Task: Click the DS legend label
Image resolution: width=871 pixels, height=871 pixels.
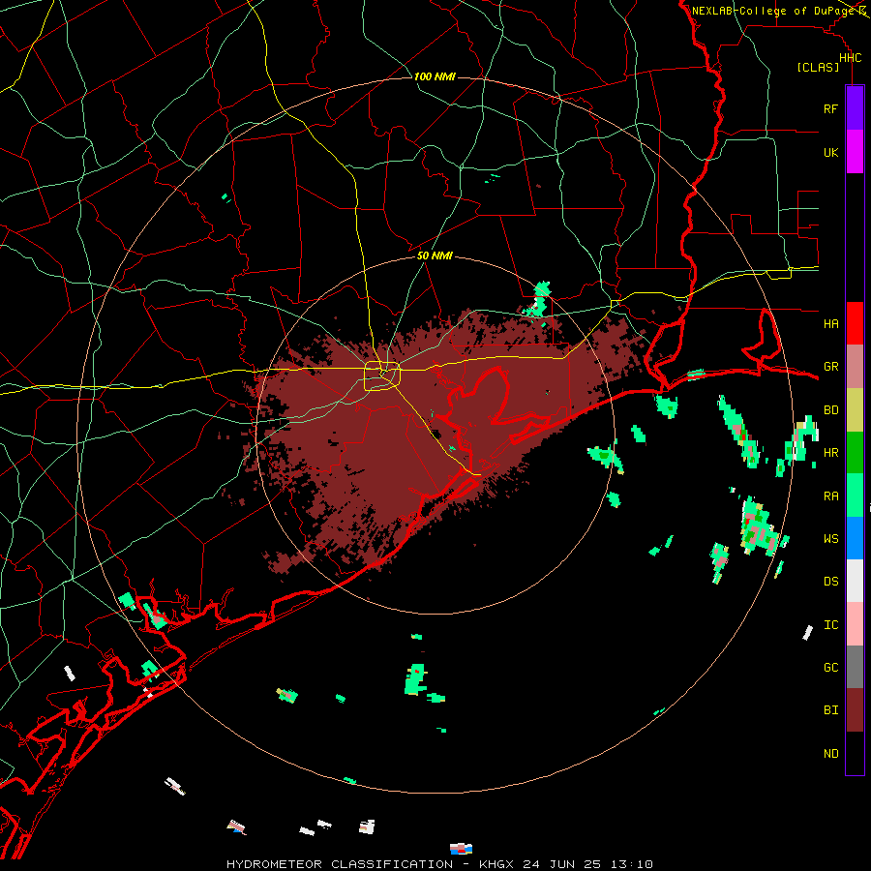Action: (830, 582)
